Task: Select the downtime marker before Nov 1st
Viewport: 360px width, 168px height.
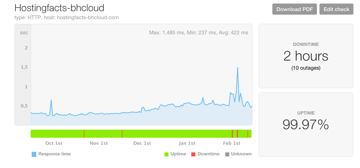Action: pos(84,134)
